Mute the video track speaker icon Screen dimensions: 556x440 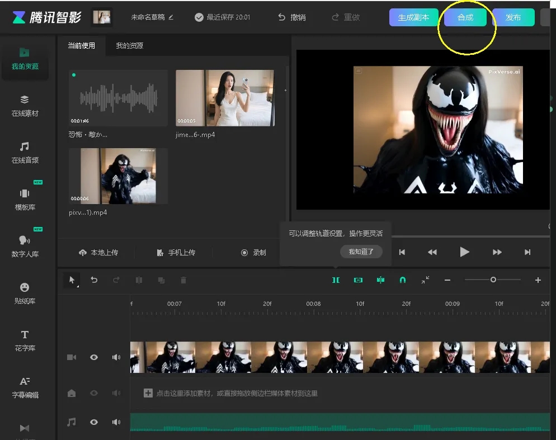(x=116, y=357)
